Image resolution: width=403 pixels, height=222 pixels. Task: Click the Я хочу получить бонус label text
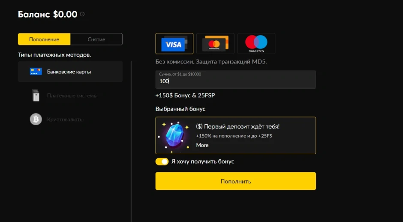(203, 162)
